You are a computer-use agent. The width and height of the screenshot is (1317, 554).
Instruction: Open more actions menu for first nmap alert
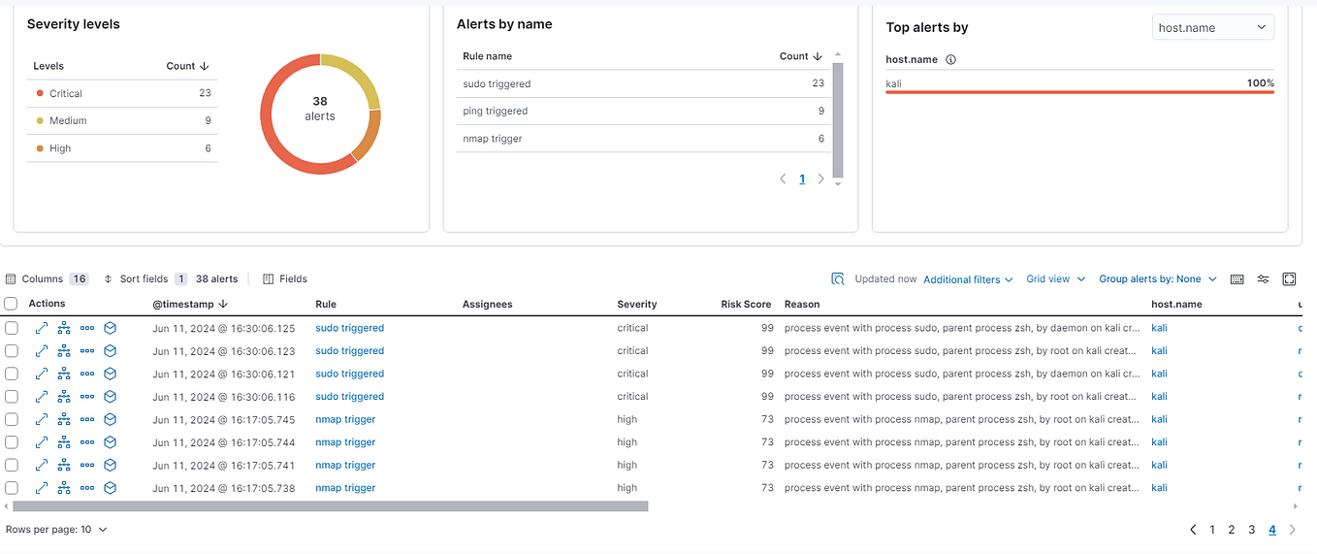[x=87, y=420]
